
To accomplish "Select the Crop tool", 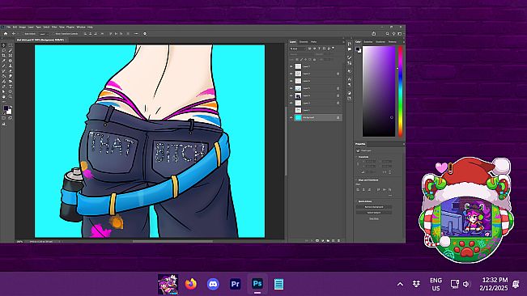I will pyautogui.click(x=4, y=56).
